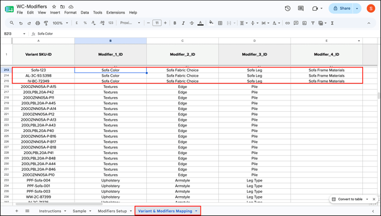Open the all sheets list button
The height and width of the screenshot is (216, 381).
(27, 211)
